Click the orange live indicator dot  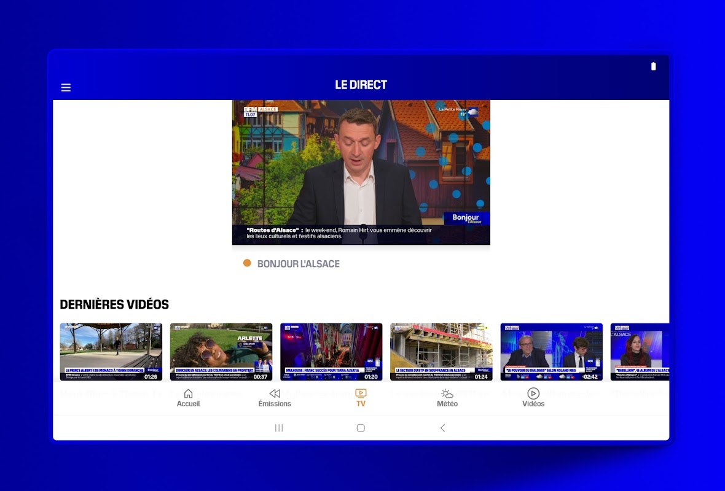247,263
